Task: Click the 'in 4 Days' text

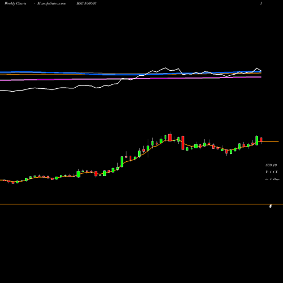Action: click(272, 179)
